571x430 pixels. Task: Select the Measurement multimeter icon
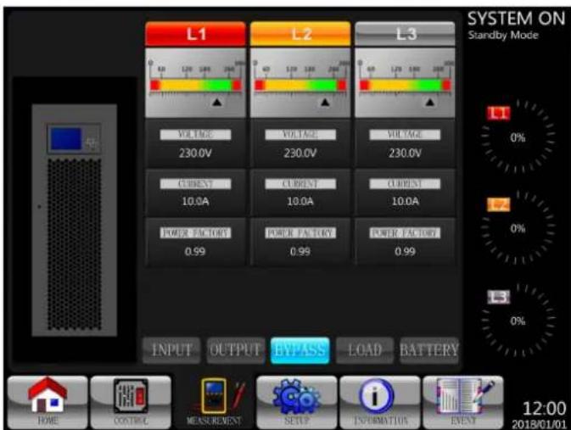214,402
